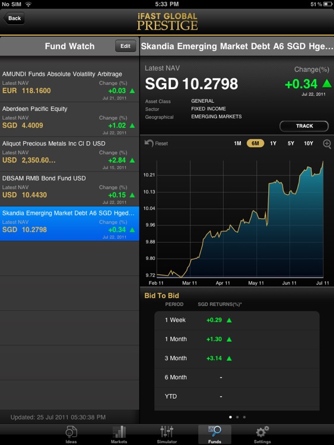
Task: Click the Reset undo arrow icon
Action: [149, 143]
